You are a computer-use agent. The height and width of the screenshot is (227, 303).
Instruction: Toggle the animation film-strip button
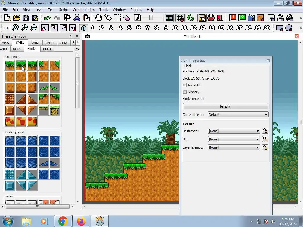pyautogui.click(x=169, y=18)
